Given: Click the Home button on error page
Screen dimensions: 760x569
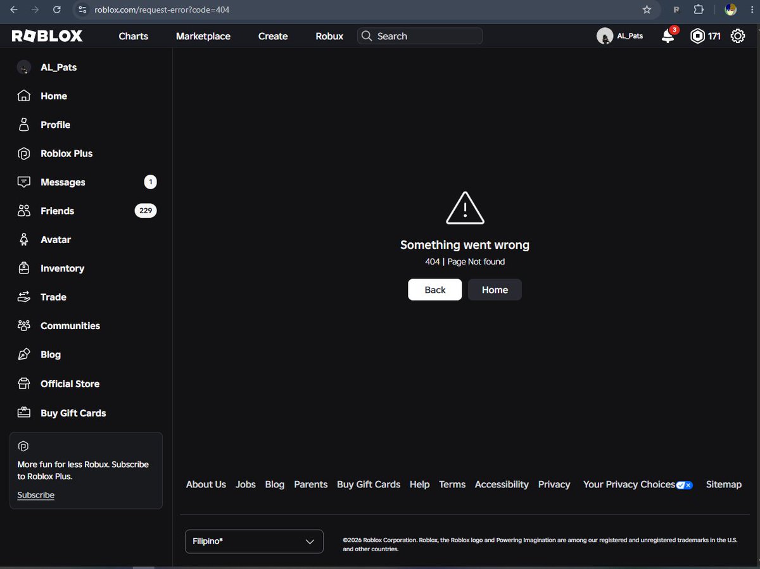Looking at the screenshot, I should pyautogui.click(x=495, y=290).
